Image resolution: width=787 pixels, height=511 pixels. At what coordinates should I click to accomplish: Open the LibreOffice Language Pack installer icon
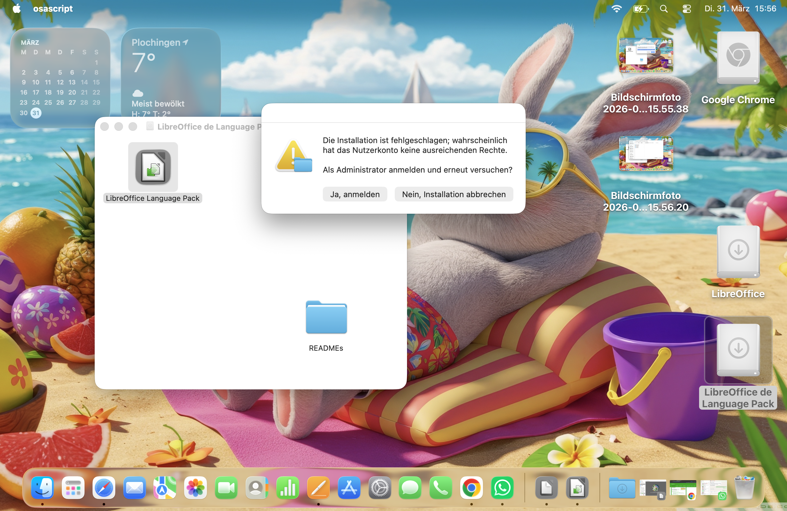153,167
